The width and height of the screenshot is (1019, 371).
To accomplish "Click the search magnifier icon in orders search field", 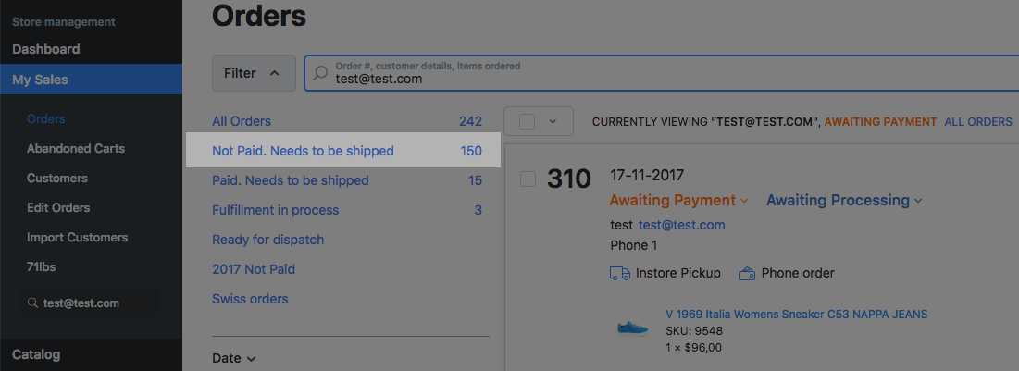I will coord(320,73).
